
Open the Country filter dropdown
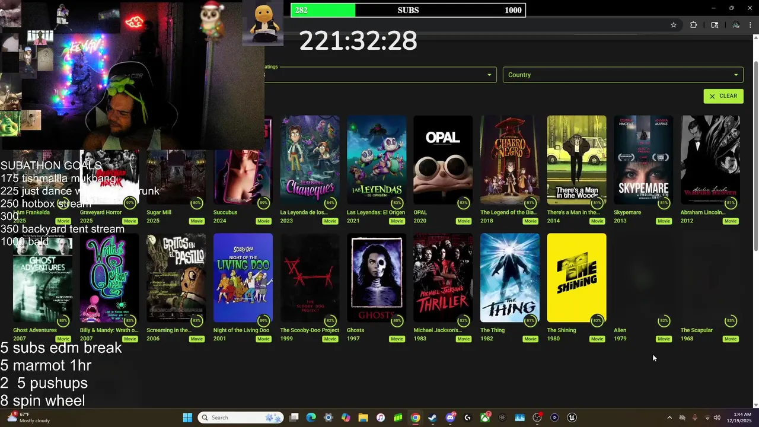coord(623,75)
